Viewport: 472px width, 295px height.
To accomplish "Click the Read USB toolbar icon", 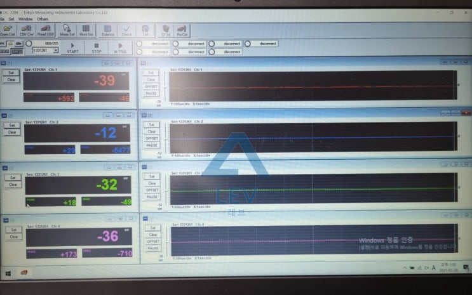I will [45, 30].
